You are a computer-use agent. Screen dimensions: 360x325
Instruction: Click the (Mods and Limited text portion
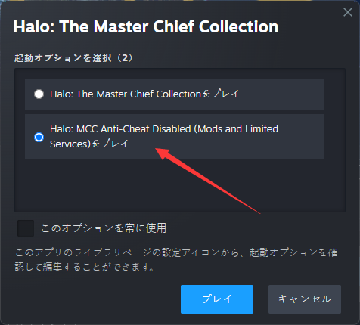236,129
